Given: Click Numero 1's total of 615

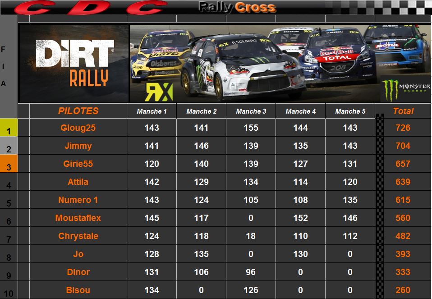Looking at the screenshot, I should pyautogui.click(x=403, y=200).
